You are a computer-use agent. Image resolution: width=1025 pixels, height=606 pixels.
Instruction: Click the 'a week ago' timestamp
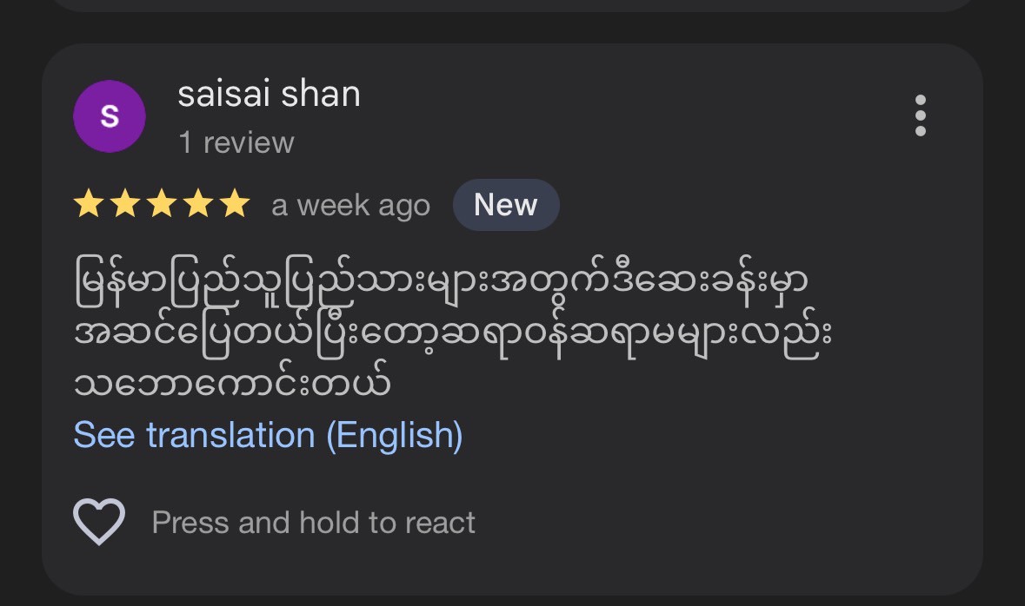350,204
